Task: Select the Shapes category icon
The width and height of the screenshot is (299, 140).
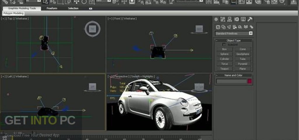Action: click(x=223, y=27)
